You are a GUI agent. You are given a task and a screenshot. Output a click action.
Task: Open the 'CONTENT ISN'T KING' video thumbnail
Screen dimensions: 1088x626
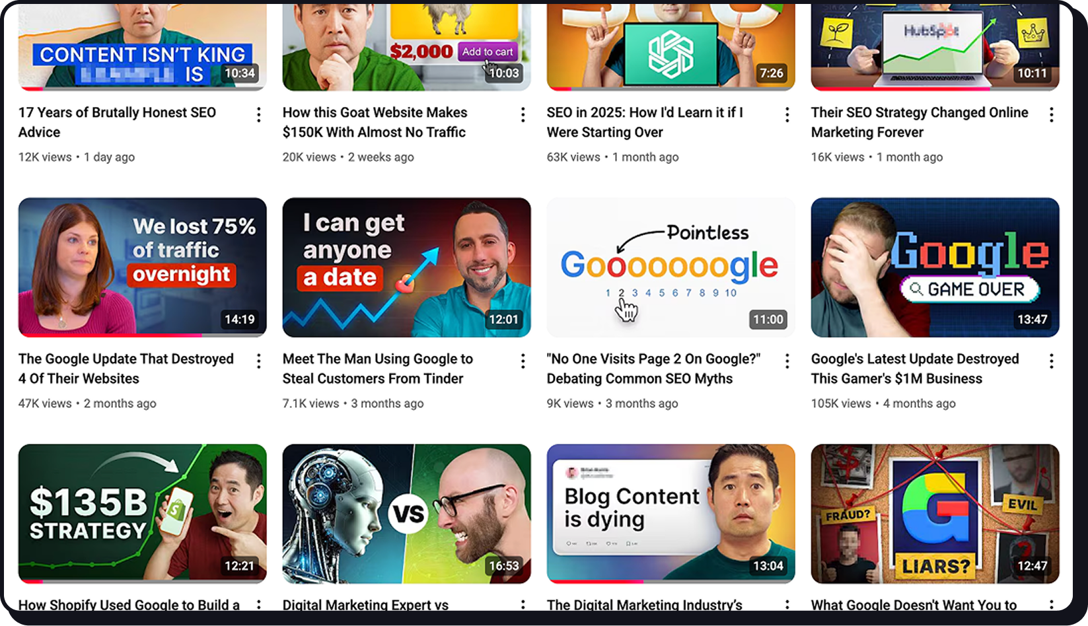tap(143, 47)
